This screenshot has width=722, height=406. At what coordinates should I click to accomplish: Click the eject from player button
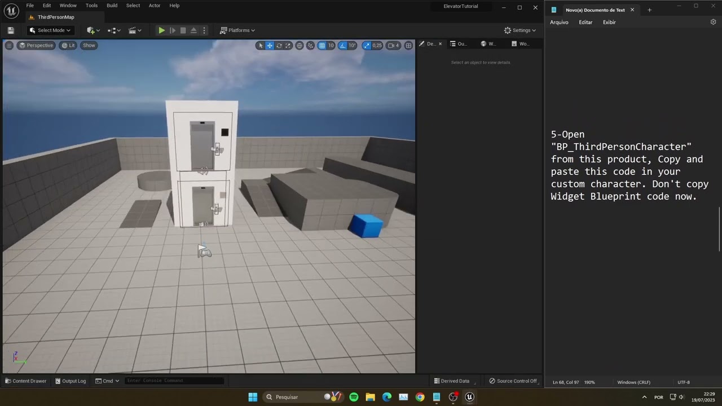[193, 30]
